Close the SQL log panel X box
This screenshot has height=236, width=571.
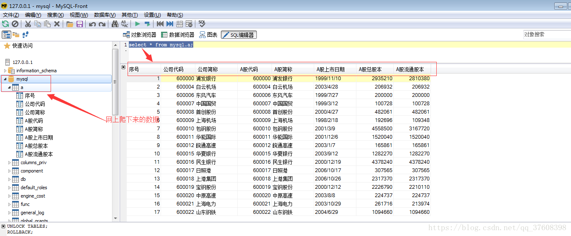[3, 226]
